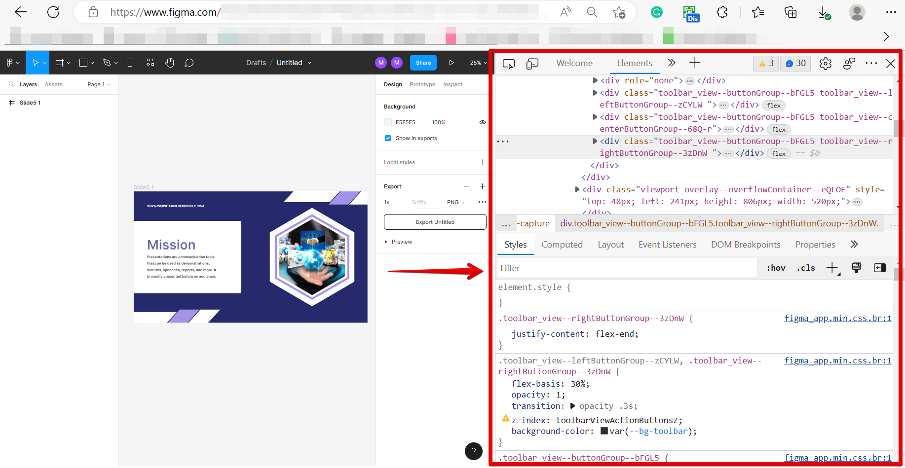Toggle device emulation in DevTools

coord(532,64)
